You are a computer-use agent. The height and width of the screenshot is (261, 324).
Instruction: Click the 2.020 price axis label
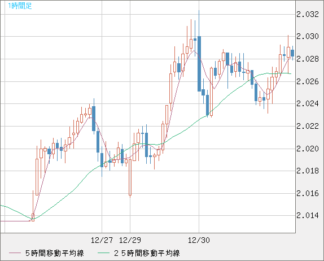click(308, 149)
